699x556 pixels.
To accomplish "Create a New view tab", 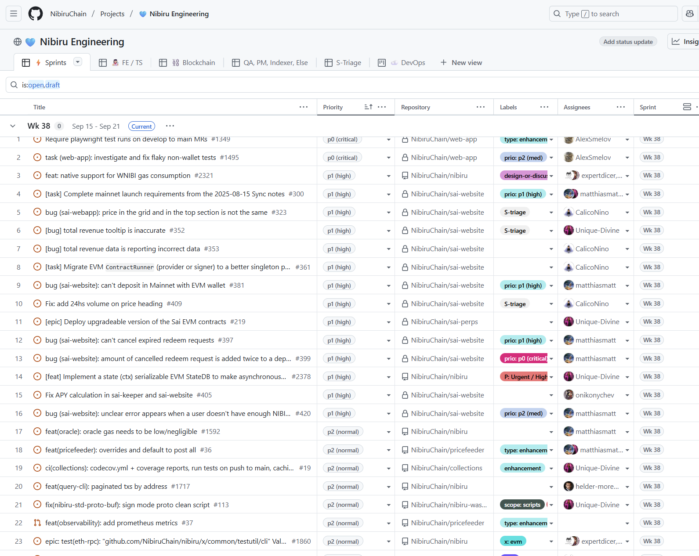I will tap(461, 63).
